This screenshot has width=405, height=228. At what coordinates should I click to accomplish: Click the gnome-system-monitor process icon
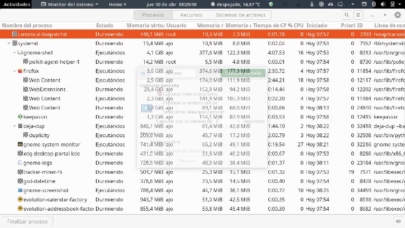coord(20,144)
